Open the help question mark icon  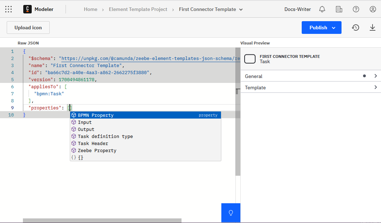(356, 9)
